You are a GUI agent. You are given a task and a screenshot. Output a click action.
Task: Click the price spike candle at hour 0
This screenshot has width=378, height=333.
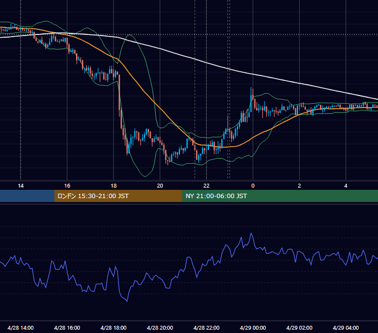coord(251,100)
